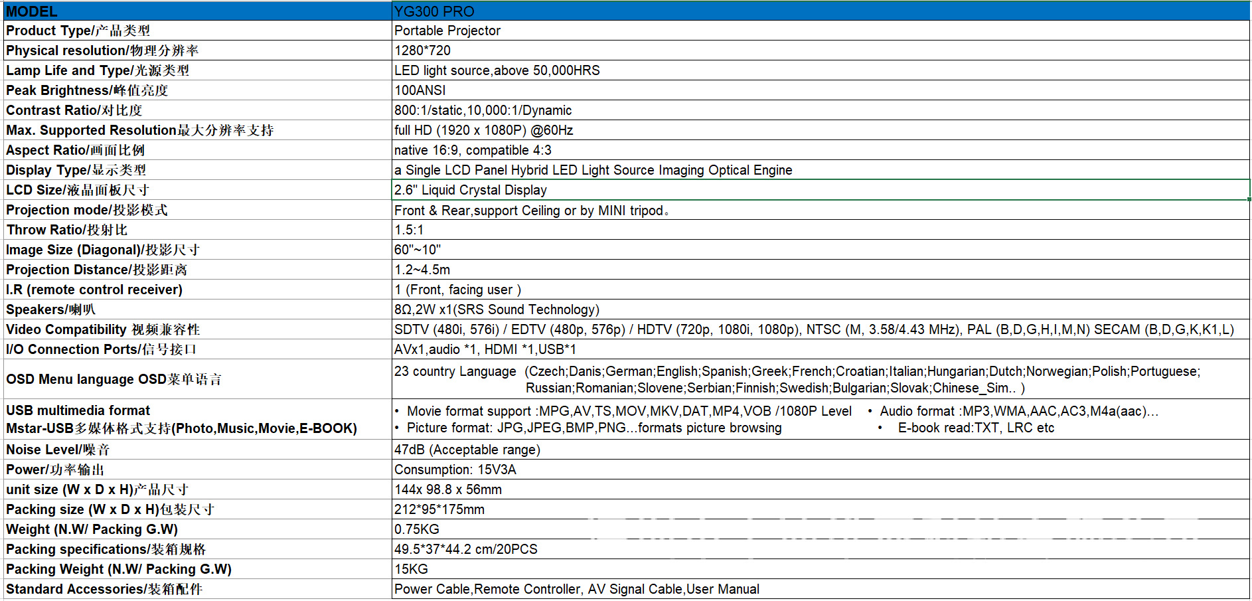The width and height of the screenshot is (1252, 601).
Task: Click the Consumption: 15V3A cell
Action: click(x=821, y=470)
